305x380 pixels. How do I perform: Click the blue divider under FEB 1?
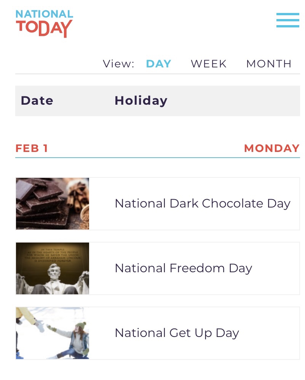pos(158,157)
